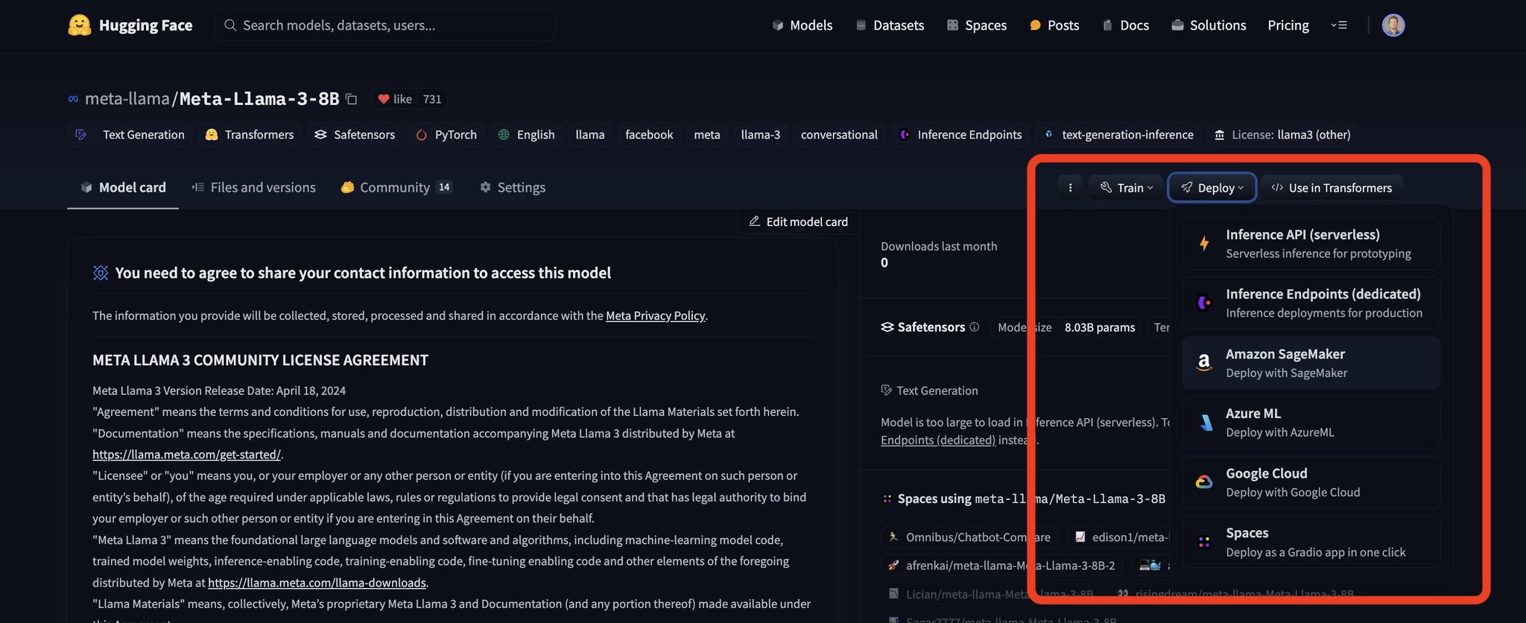
Task: Click the meta-llama organization link
Action: pyautogui.click(x=127, y=99)
